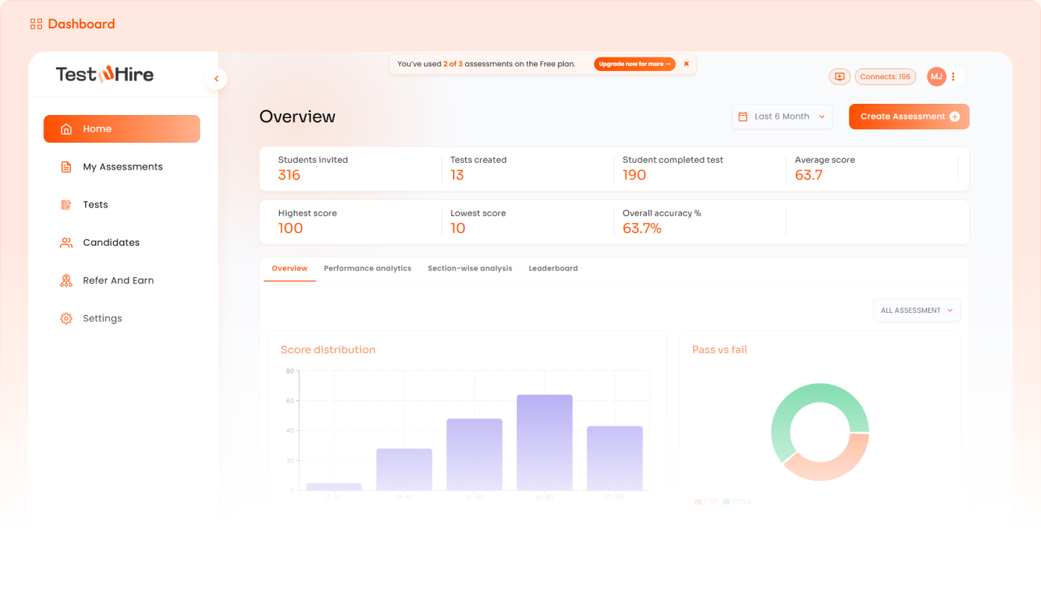Open the Section-wise analysis tab

[470, 269]
